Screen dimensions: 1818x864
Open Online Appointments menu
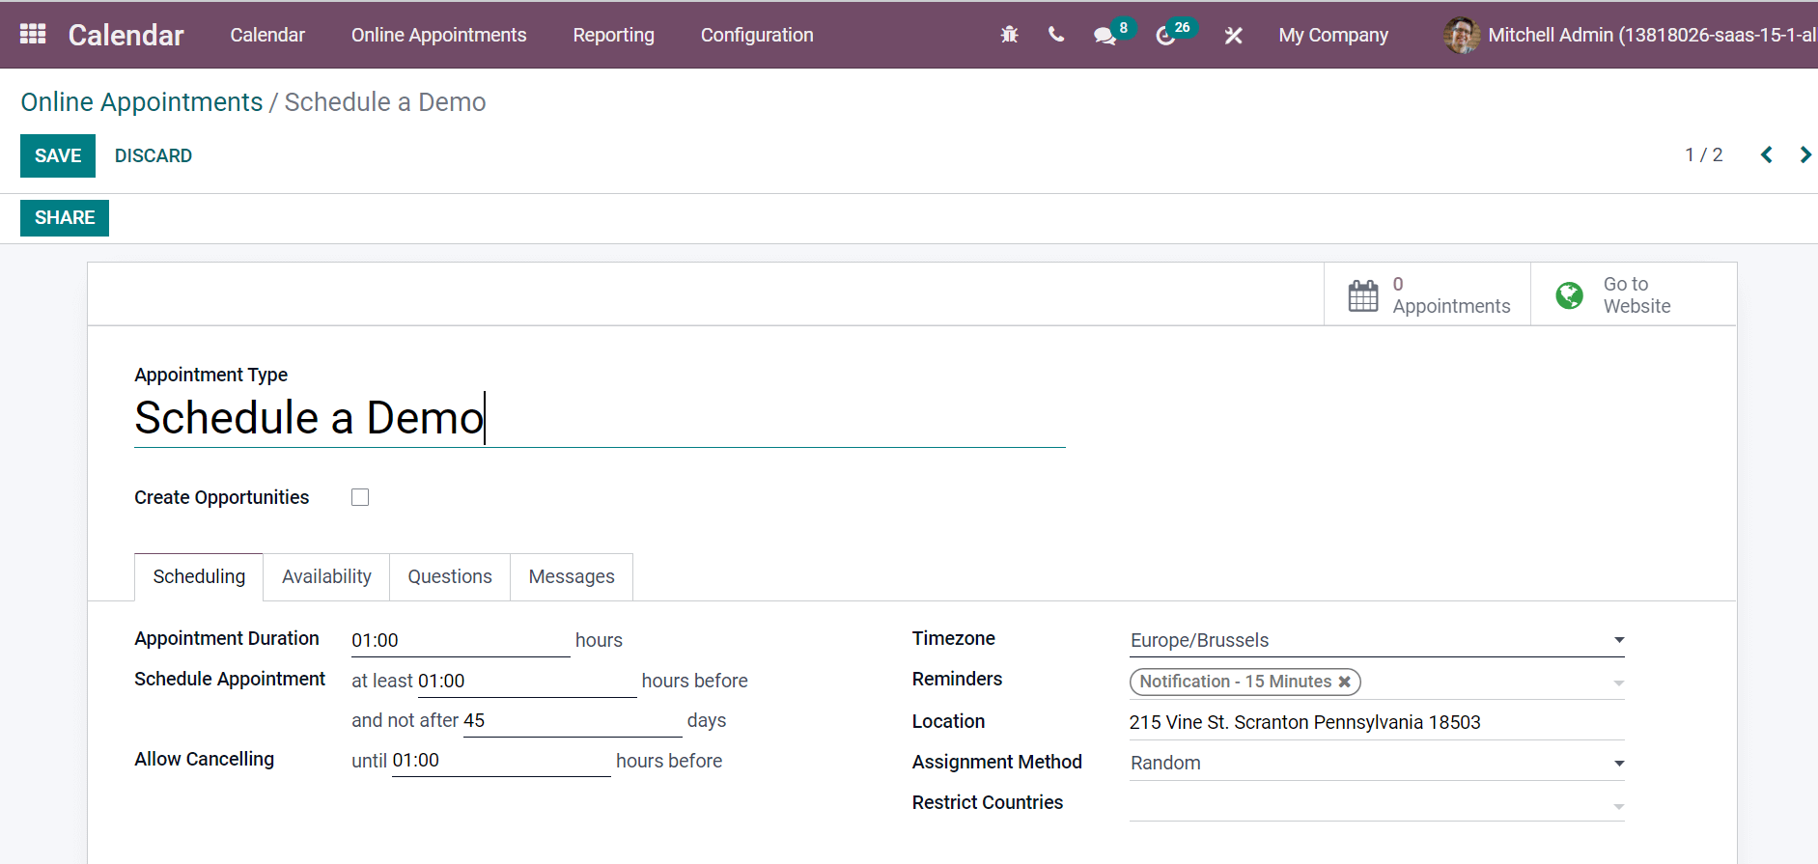438,36
